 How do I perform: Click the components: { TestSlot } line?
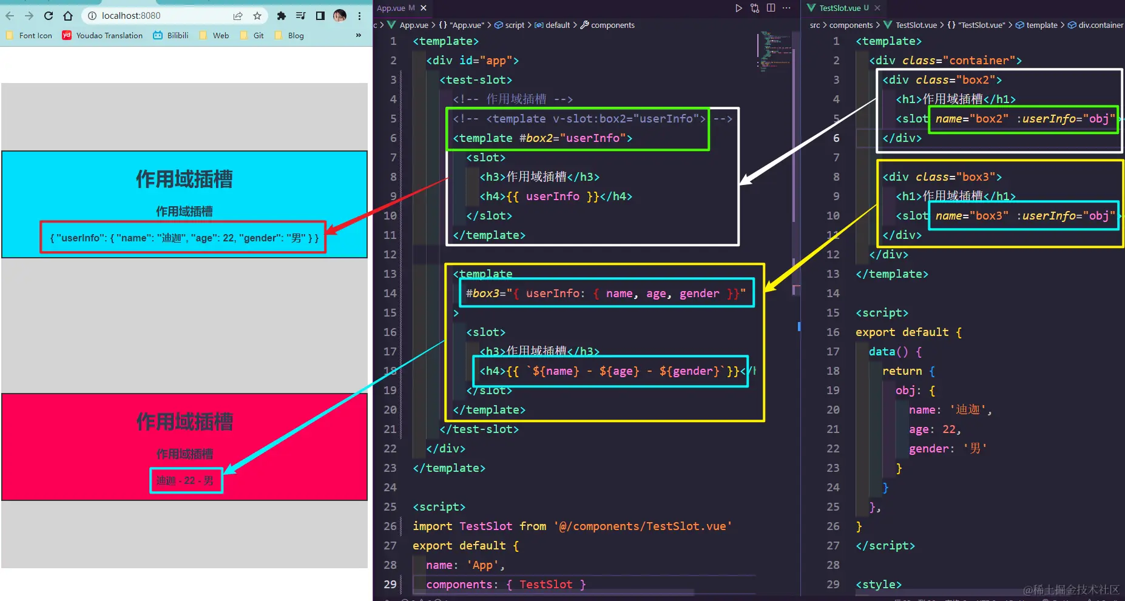[x=506, y=584]
